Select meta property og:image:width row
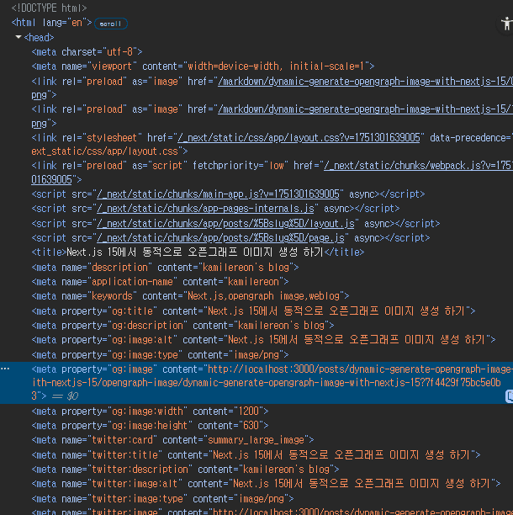Viewport: 513px width, 515px height. 150,411
